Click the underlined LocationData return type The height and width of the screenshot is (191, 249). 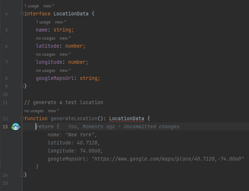127,119
